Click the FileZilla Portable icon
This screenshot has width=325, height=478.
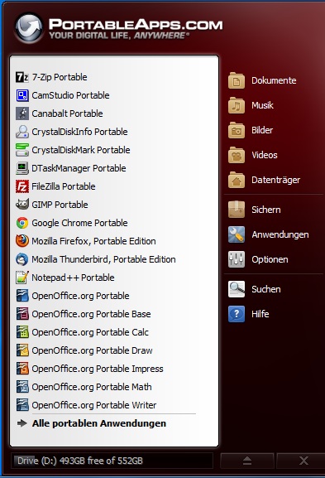click(22, 186)
